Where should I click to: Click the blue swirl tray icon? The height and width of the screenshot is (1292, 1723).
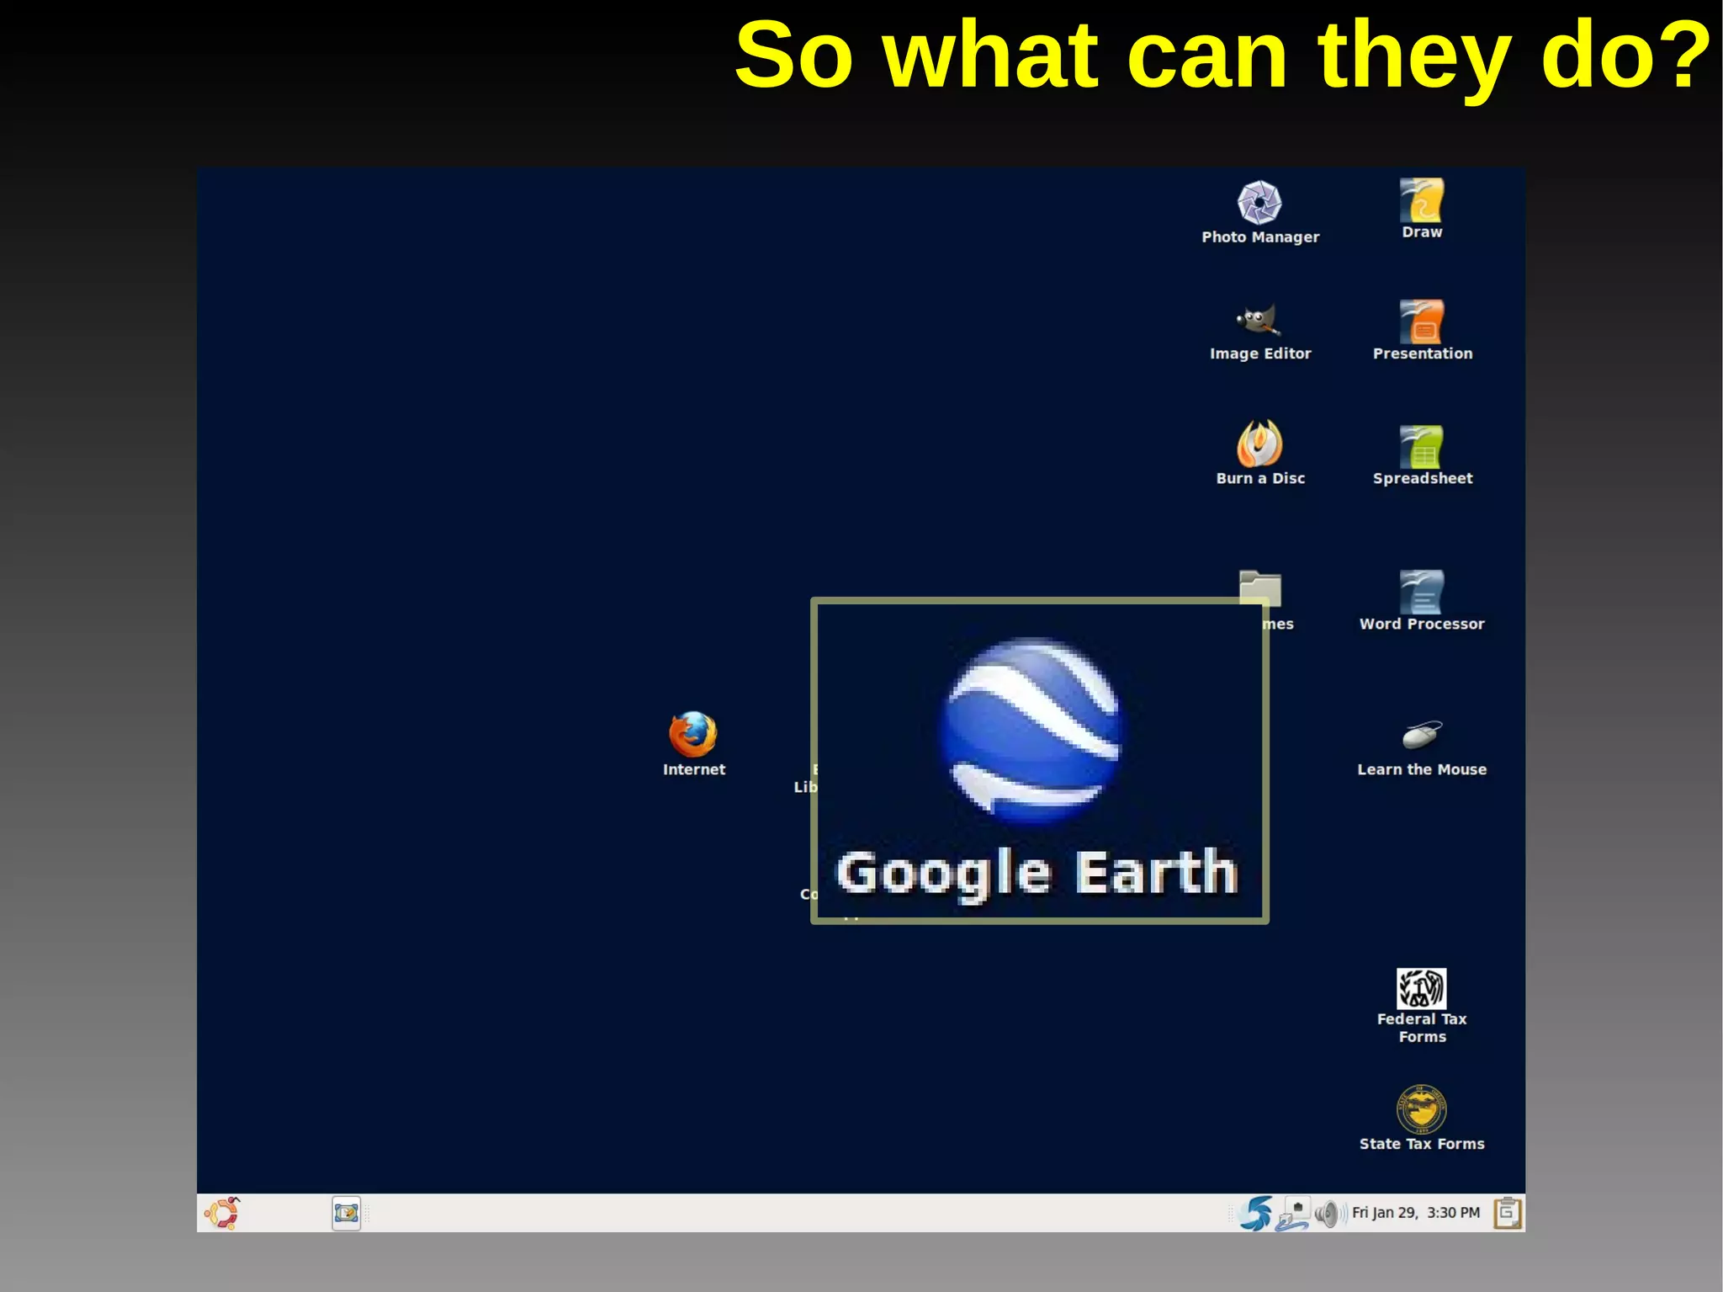[1256, 1213]
